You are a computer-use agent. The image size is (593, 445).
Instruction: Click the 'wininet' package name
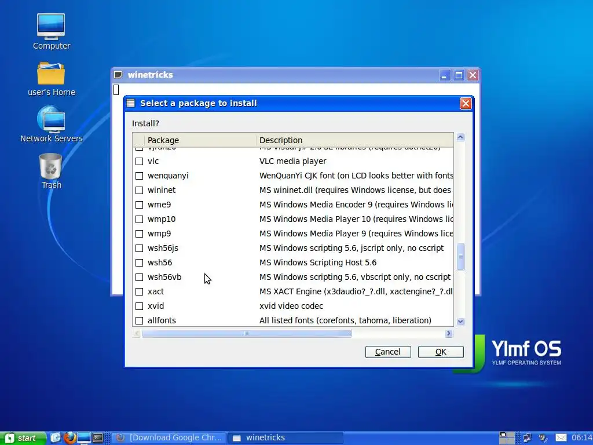tap(162, 190)
